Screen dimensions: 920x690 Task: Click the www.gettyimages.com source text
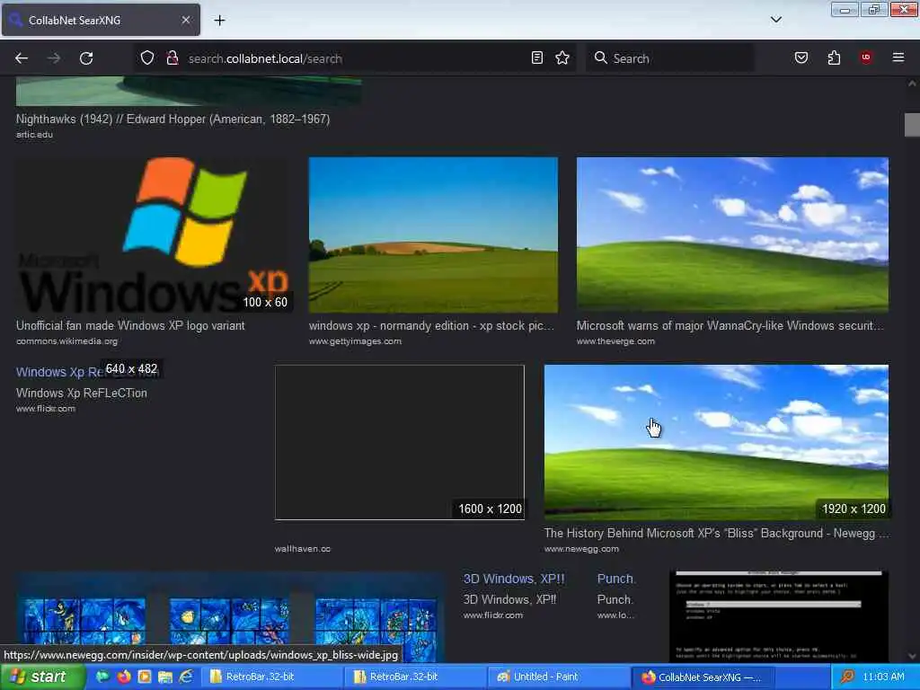click(x=355, y=341)
